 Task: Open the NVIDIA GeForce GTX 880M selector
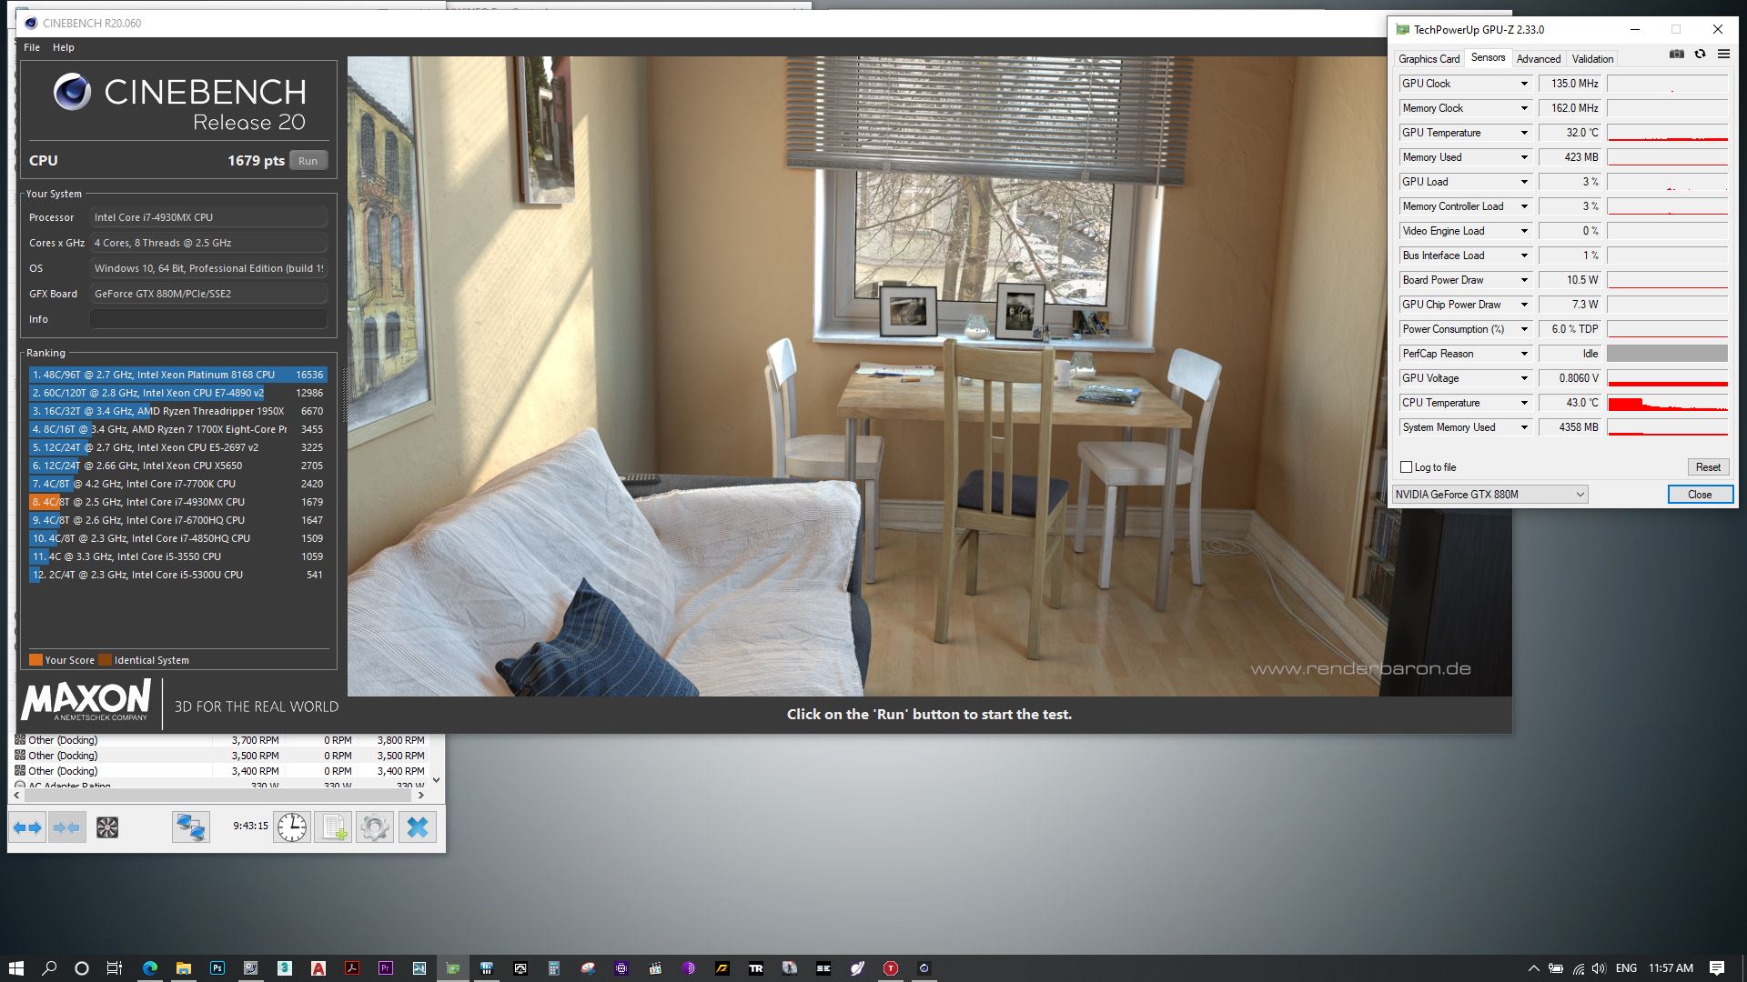(1490, 495)
